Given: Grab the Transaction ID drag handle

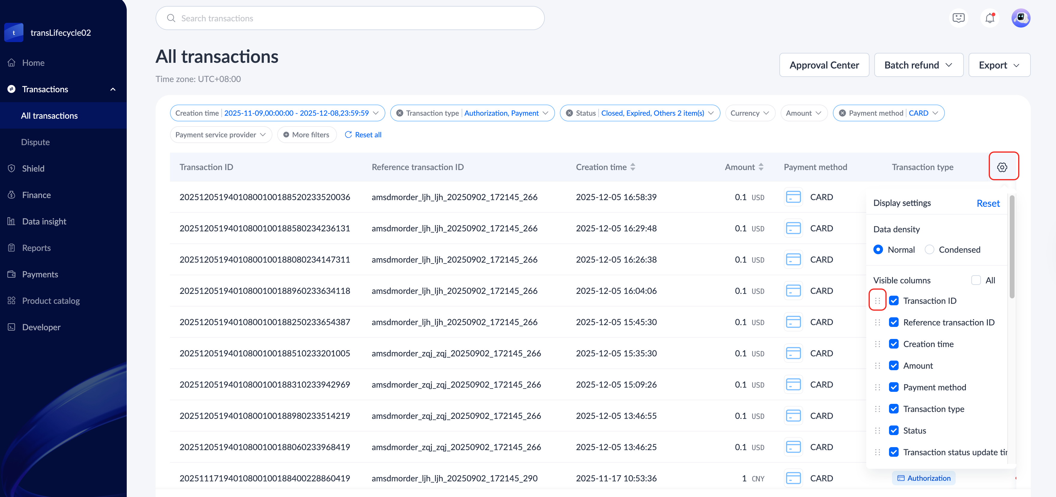Looking at the screenshot, I should [877, 300].
